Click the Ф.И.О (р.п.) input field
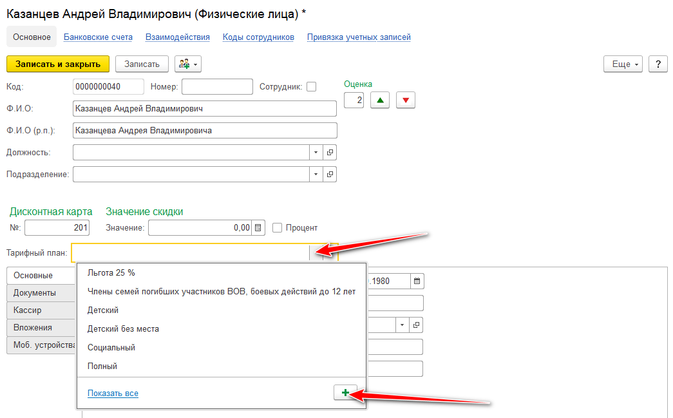673x418 pixels. tap(205, 131)
